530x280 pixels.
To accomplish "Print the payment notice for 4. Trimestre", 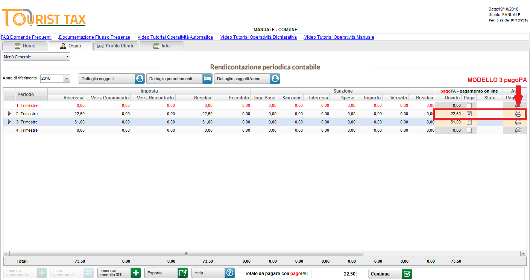I will 518,130.
